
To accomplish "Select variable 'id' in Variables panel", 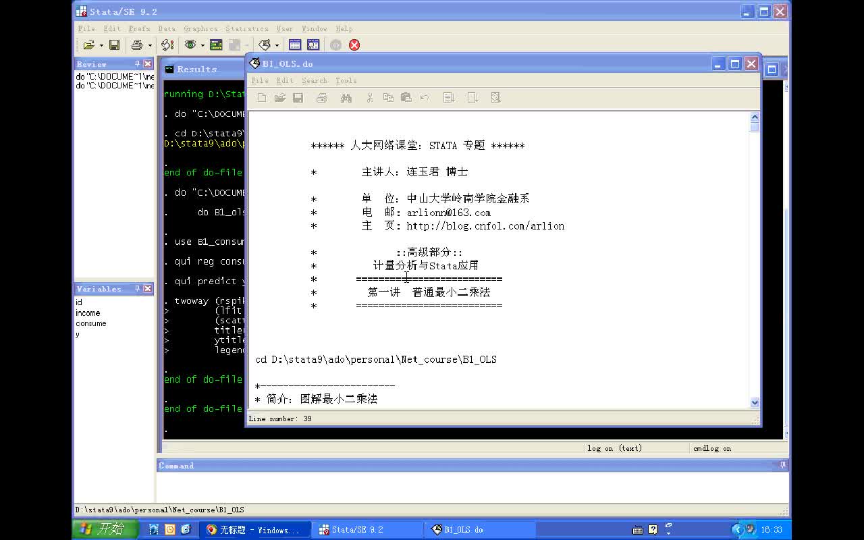I will (78, 302).
